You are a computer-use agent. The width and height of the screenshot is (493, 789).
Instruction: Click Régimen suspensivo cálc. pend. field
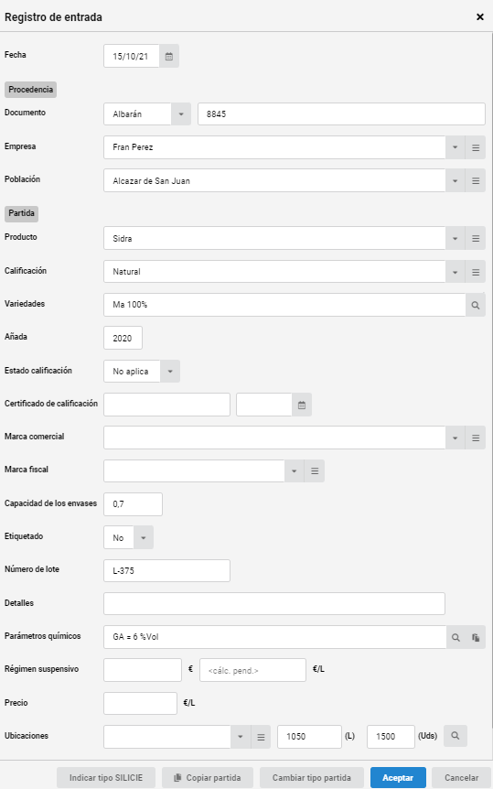coord(253,670)
